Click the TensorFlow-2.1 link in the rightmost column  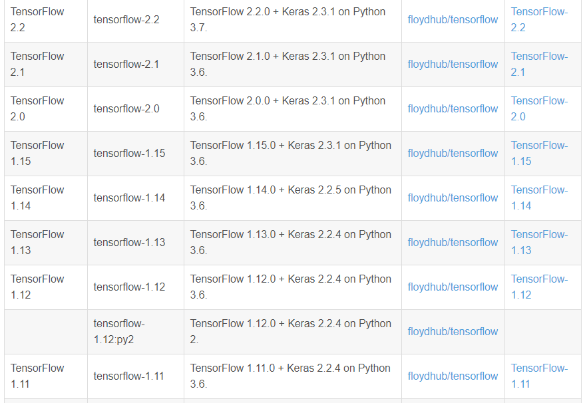coord(539,64)
